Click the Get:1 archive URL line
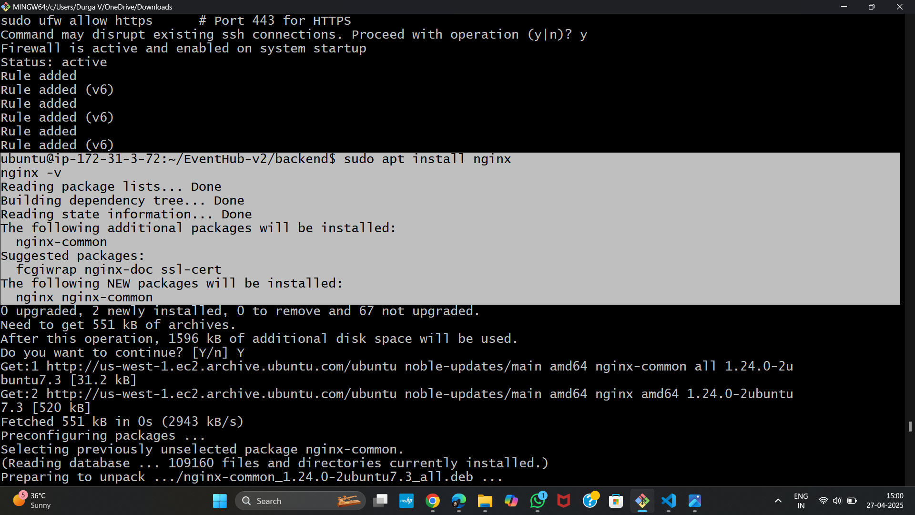The image size is (915, 515). coord(397,367)
